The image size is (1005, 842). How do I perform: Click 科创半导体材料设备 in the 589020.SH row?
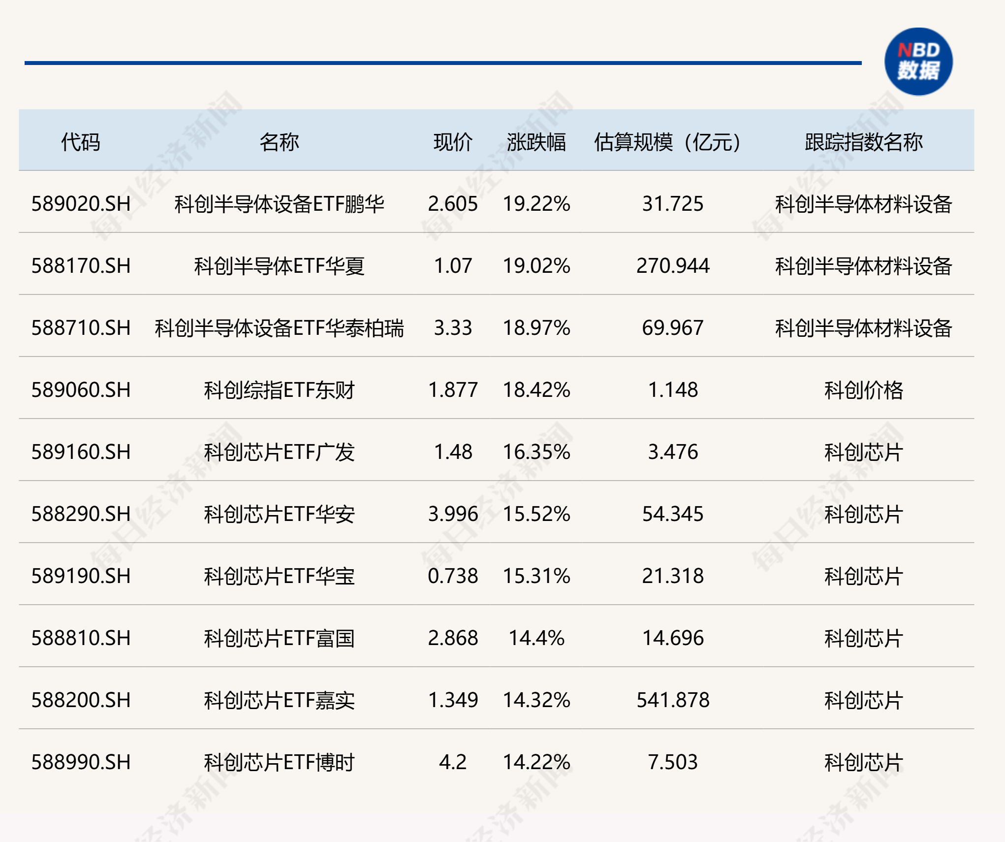click(x=864, y=204)
